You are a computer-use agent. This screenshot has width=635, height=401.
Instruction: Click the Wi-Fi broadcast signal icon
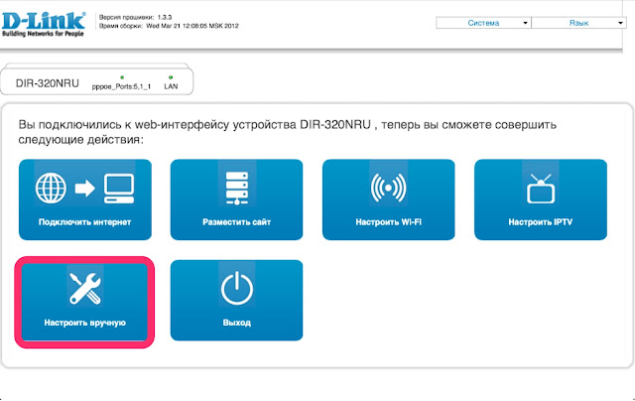(388, 188)
